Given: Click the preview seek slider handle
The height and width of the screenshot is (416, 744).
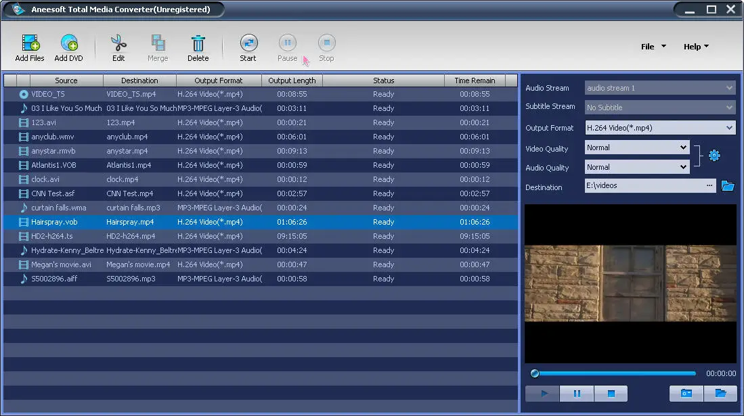Looking at the screenshot, I should [x=535, y=373].
